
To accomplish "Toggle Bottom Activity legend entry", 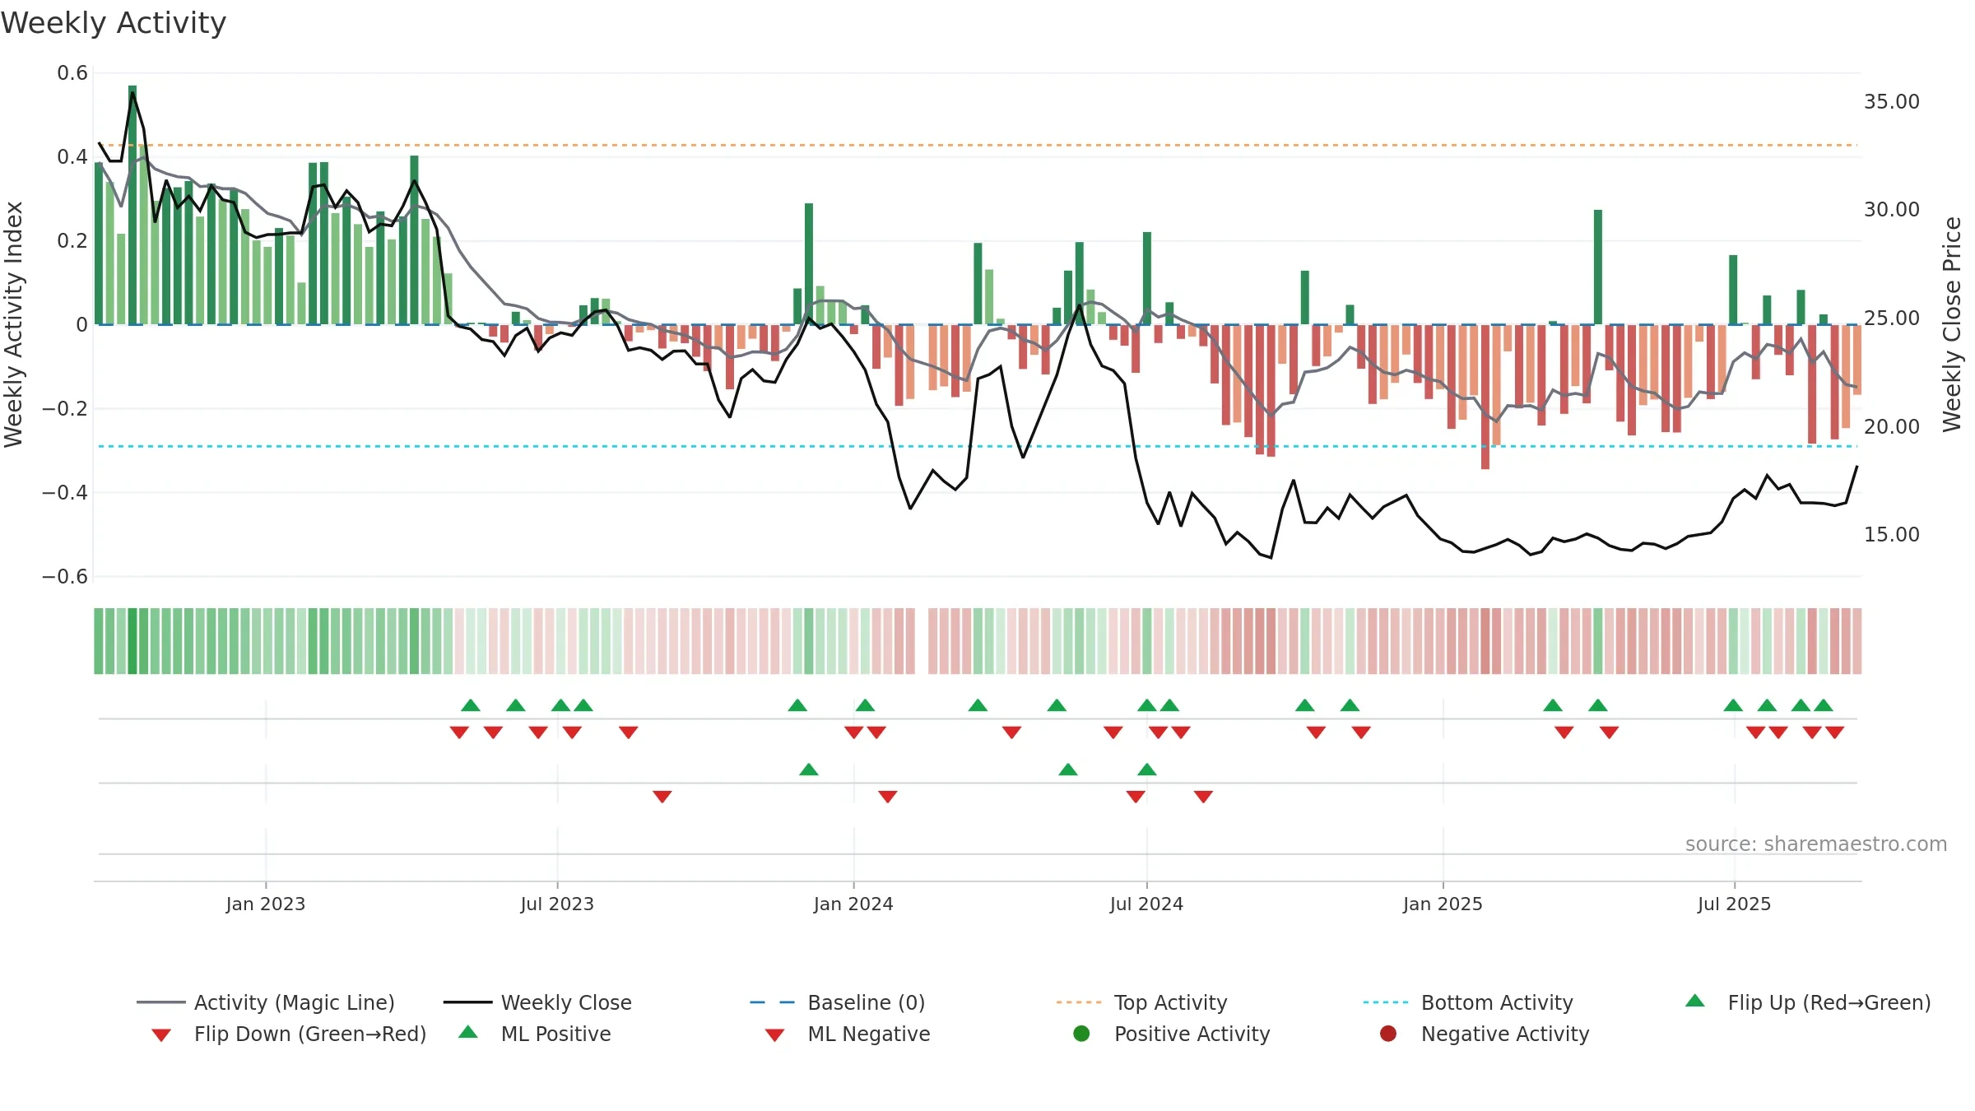I will pos(1468,1002).
